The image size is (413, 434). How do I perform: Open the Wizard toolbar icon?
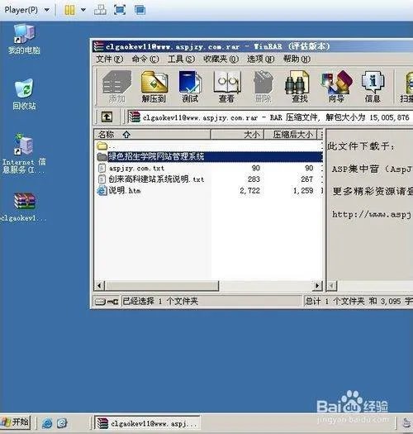[336, 86]
